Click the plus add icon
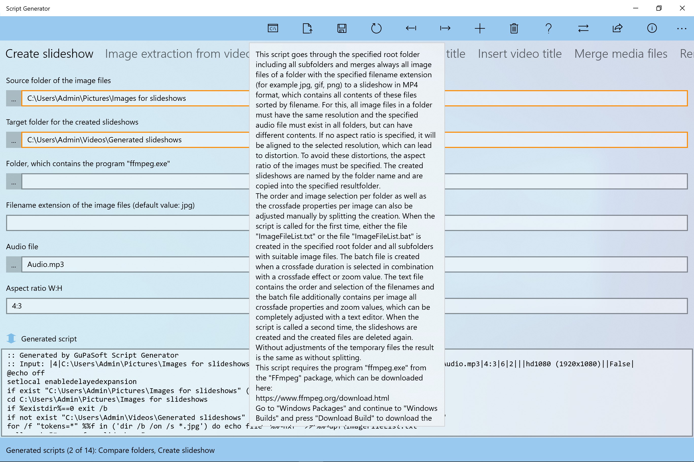The width and height of the screenshot is (694, 462). (x=480, y=28)
